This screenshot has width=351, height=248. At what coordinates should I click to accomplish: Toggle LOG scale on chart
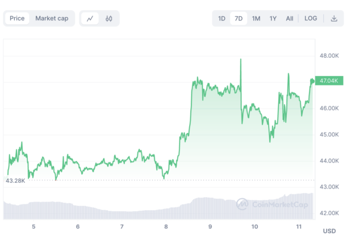click(311, 18)
